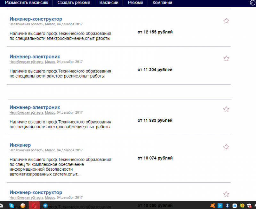The image size is (256, 209).
Task: Open the Компании section
Action: click(162, 3)
